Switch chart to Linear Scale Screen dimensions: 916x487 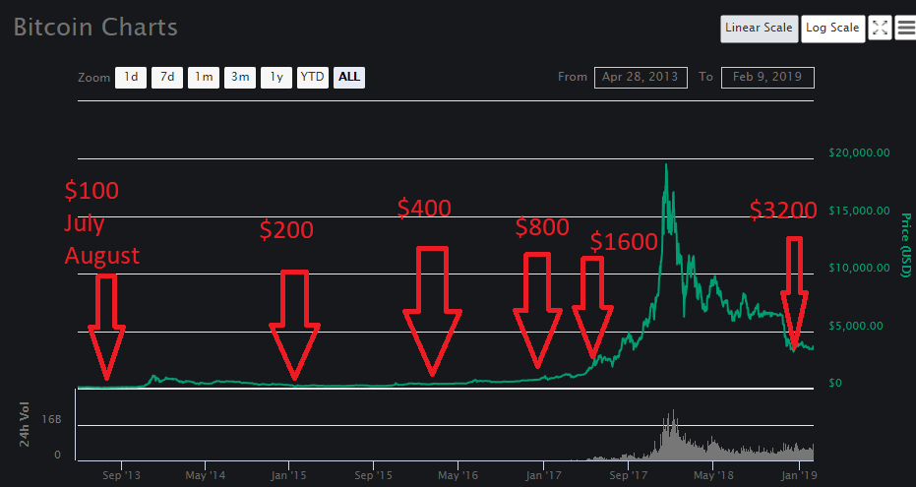[x=759, y=28]
